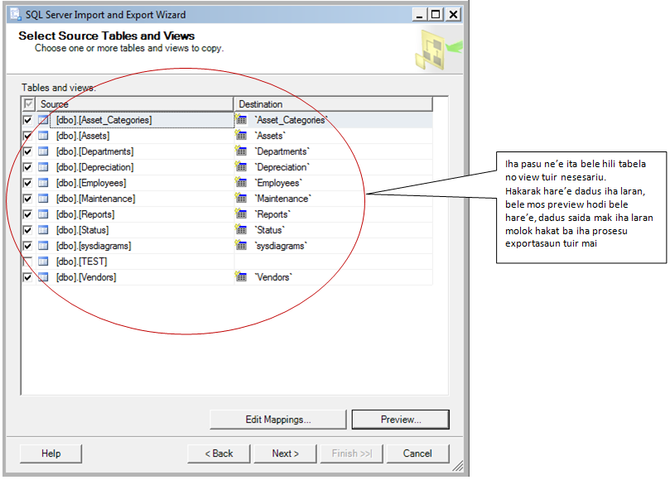Click the destination icon beside `sysdiagrams`
This screenshot has height=480, width=670.
tap(241, 246)
